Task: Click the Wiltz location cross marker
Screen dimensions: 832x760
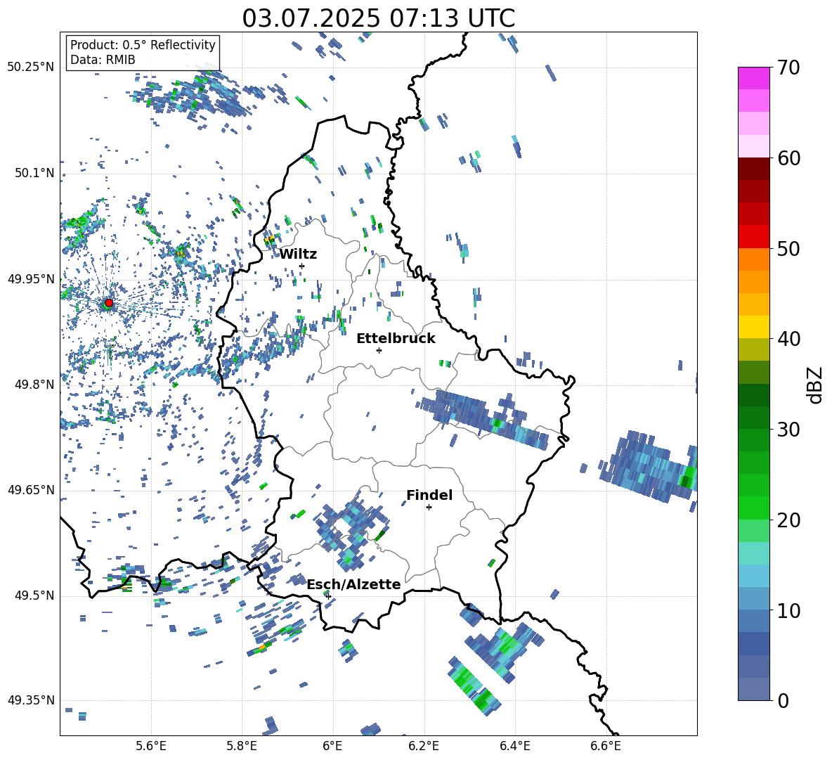Action: [x=302, y=266]
